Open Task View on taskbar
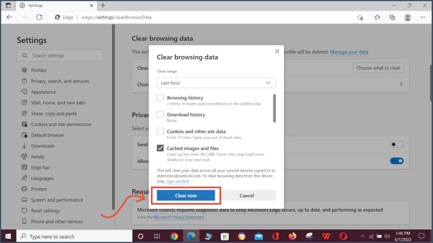This screenshot has height=243, width=433. tap(157, 236)
